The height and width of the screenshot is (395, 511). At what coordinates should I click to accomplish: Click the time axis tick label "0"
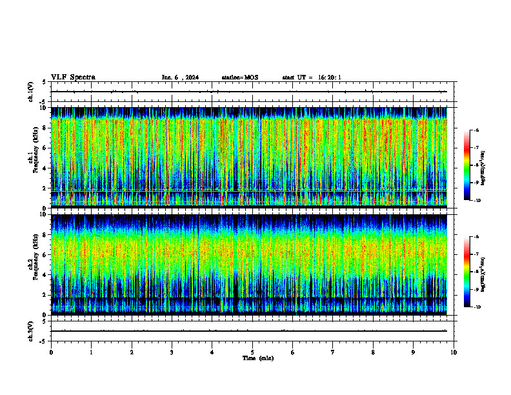pyautogui.click(x=51, y=352)
